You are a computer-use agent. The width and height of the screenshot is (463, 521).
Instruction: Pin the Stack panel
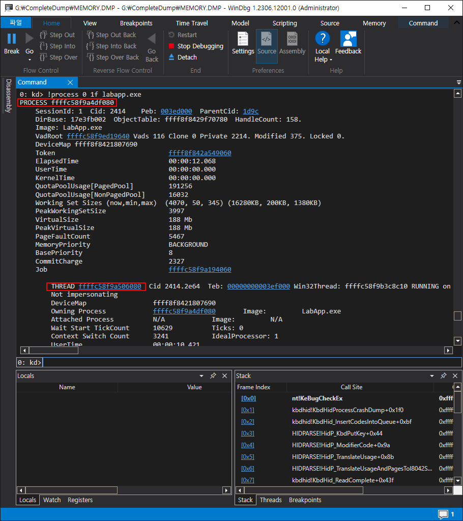(443, 376)
